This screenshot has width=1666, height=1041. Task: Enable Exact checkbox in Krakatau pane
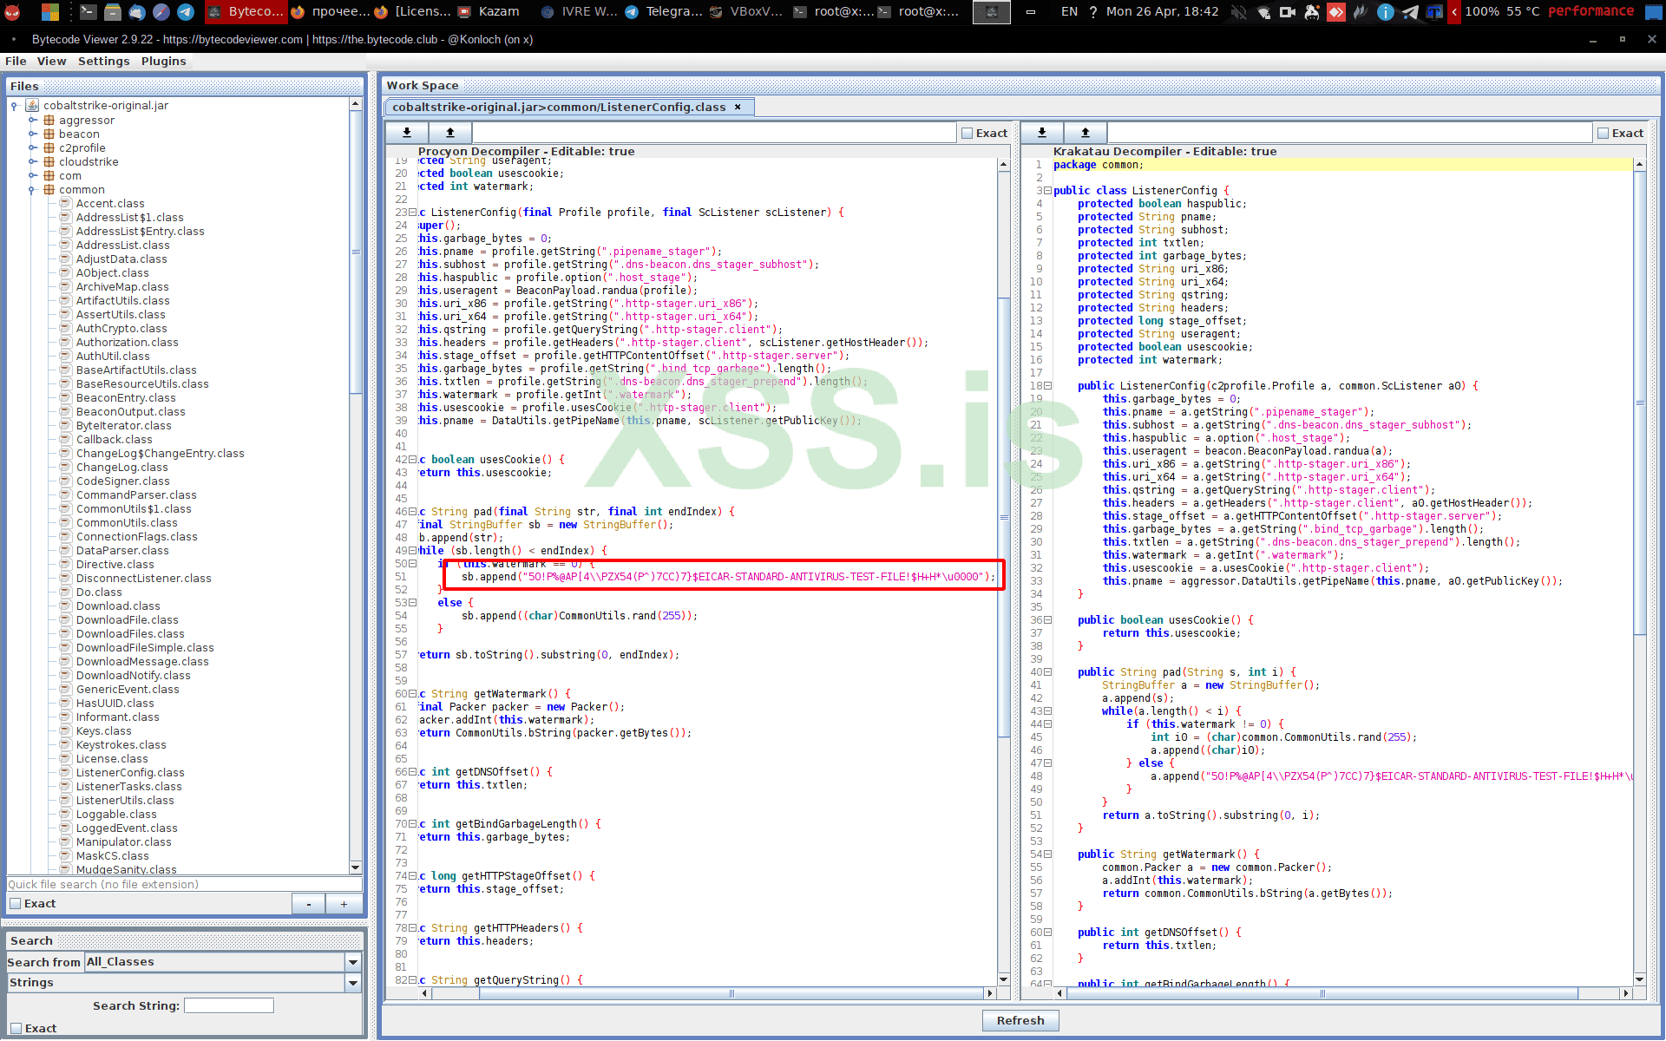1603,134
